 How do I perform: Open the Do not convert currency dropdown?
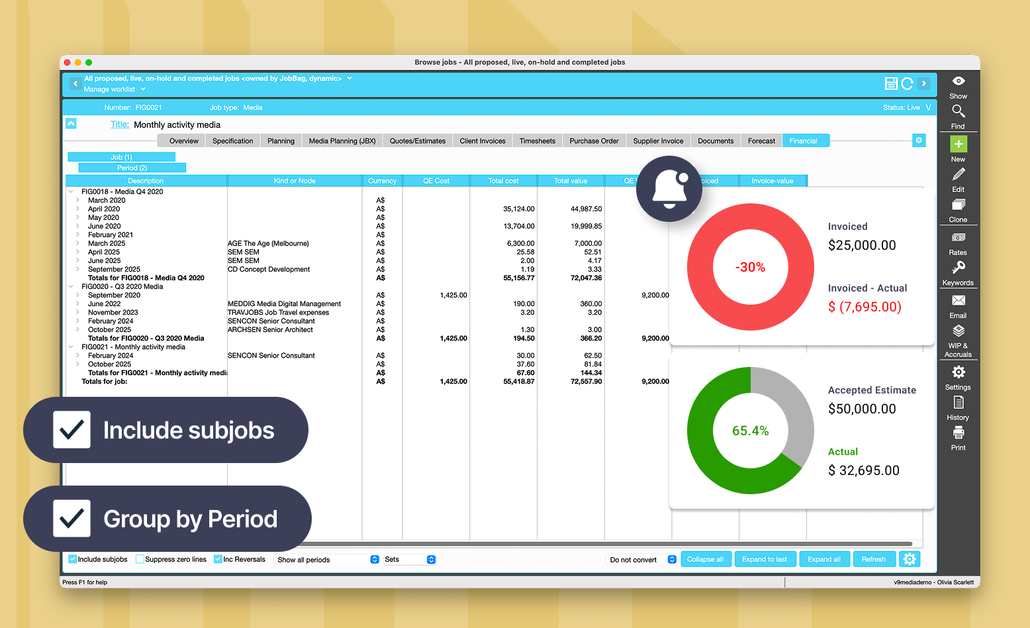641,560
